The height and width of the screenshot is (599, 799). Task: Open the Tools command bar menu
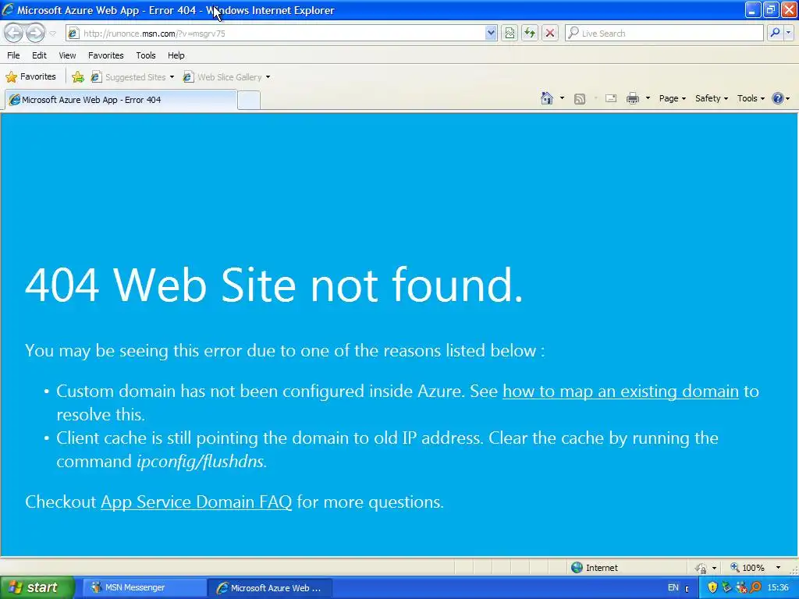coord(751,98)
